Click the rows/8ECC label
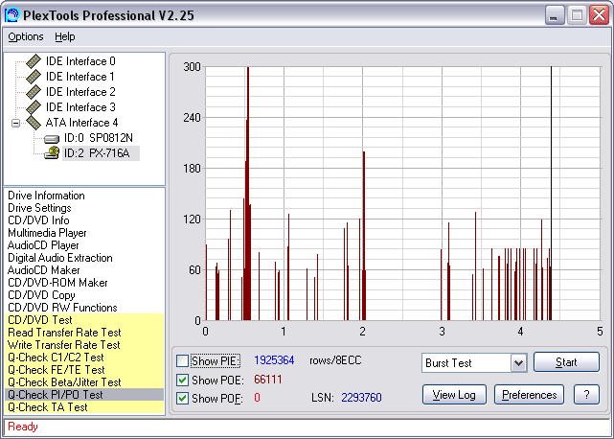This screenshot has height=439, width=614. tap(335, 360)
